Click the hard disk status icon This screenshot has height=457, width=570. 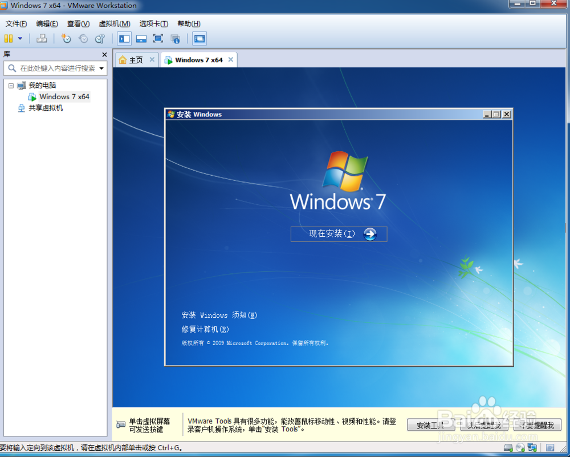[x=508, y=447]
